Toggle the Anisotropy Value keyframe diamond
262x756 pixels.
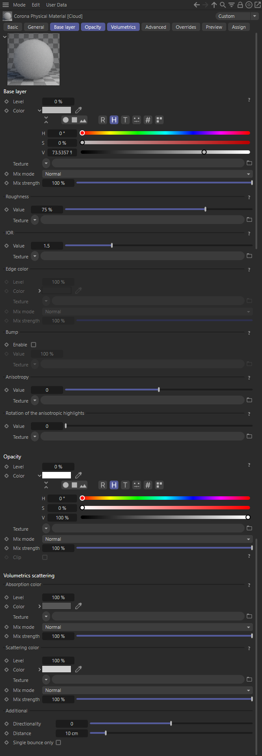click(7, 390)
